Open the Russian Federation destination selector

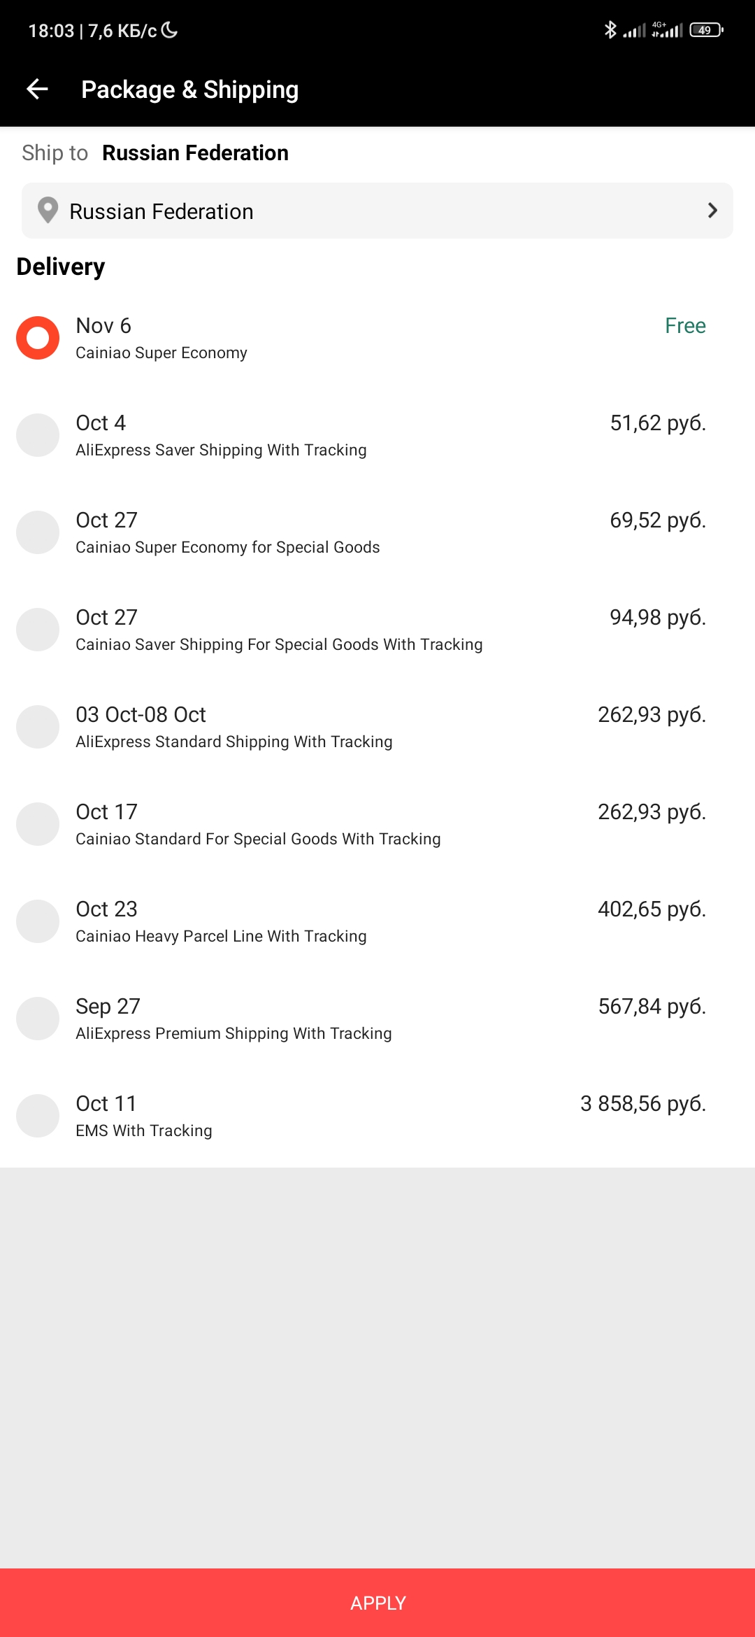click(x=377, y=211)
